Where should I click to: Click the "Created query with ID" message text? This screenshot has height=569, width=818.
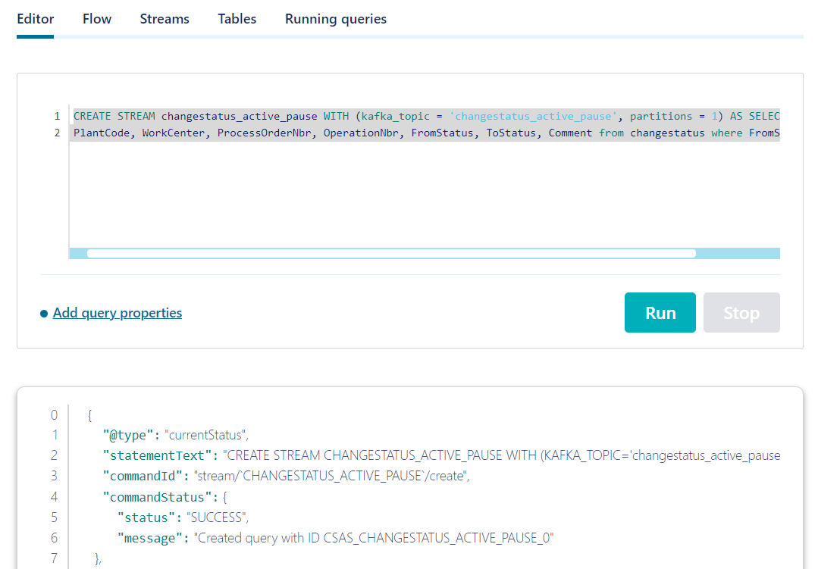click(374, 538)
